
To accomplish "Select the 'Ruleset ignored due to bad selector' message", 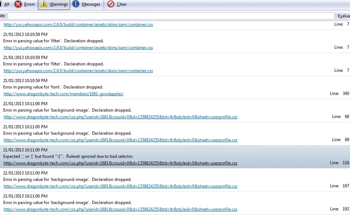I will (x=68, y=156).
